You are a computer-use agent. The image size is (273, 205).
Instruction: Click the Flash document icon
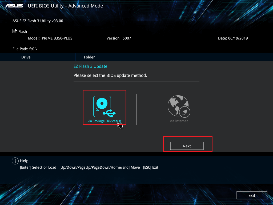click(x=15, y=31)
